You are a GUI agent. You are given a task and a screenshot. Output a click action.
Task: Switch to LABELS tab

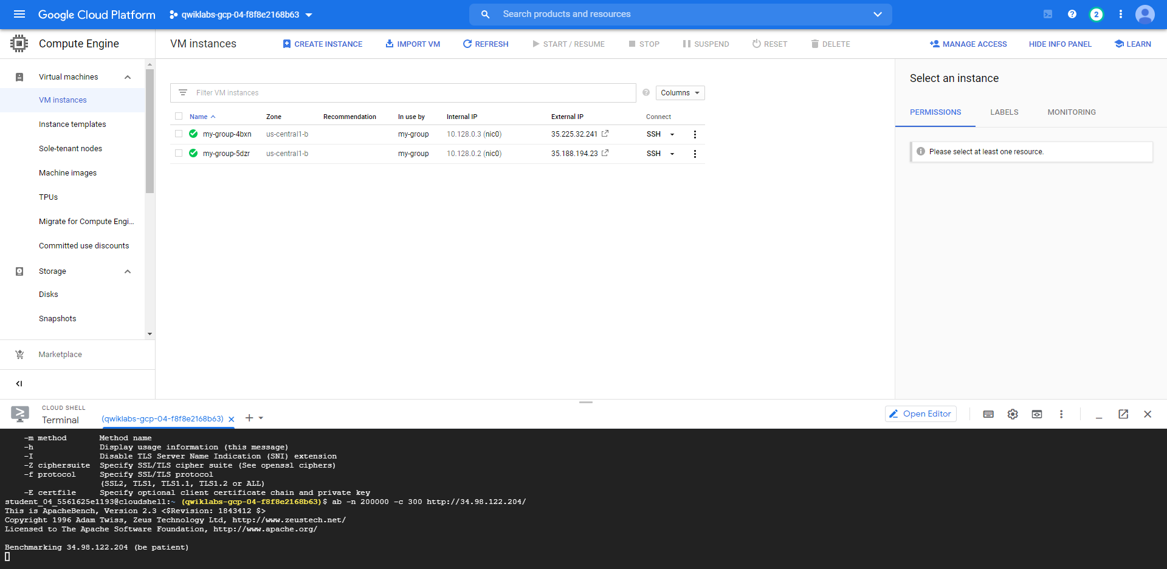[1004, 112]
